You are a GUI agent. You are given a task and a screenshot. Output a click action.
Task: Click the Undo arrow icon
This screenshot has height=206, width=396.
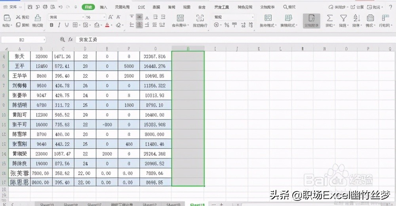(60, 7)
